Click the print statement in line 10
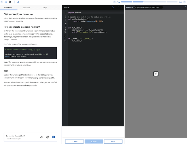The width and height of the screenshot is (187, 144). pyautogui.click(x=89, y=32)
